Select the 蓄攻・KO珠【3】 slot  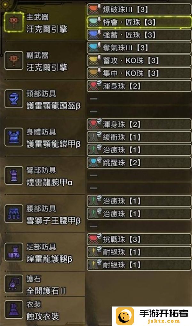[x=139, y=60]
